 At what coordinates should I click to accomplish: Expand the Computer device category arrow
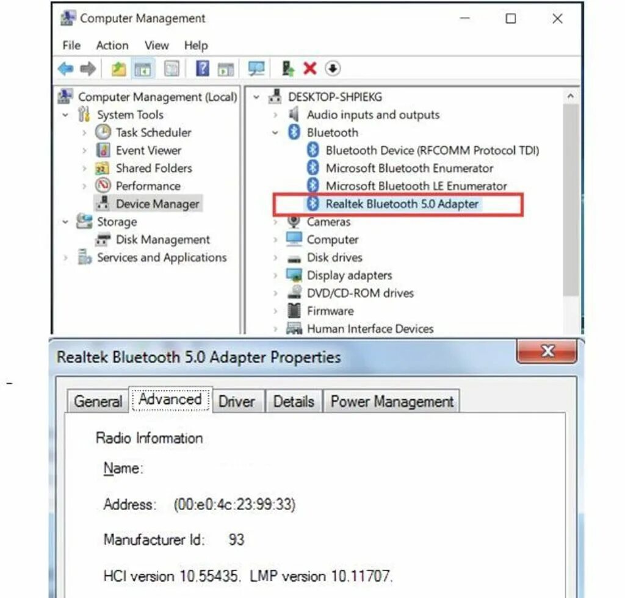(x=275, y=240)
